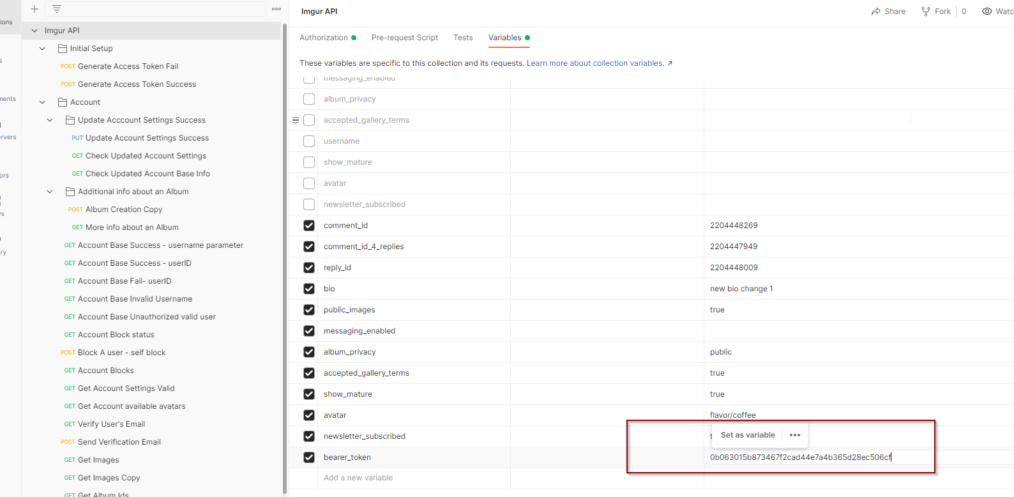Open the Pre-request Script tab
The height and width of the screenshot is (497, 1014).
405,38
